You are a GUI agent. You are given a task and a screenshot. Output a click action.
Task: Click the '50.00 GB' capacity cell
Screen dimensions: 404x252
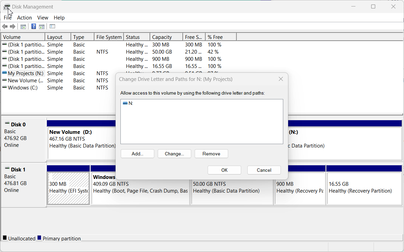pos(162,52)
